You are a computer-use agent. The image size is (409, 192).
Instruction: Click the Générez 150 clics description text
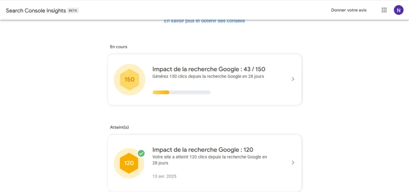[x=208, y=77]
